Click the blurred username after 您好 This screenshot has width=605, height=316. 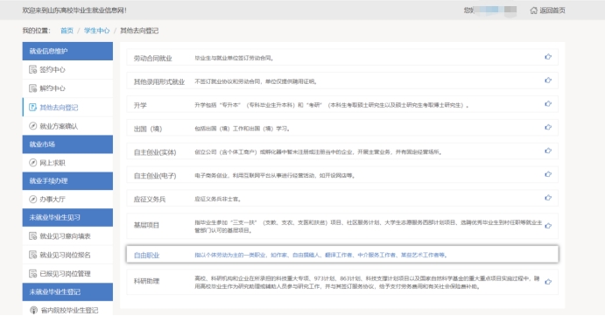pos(496,11)
